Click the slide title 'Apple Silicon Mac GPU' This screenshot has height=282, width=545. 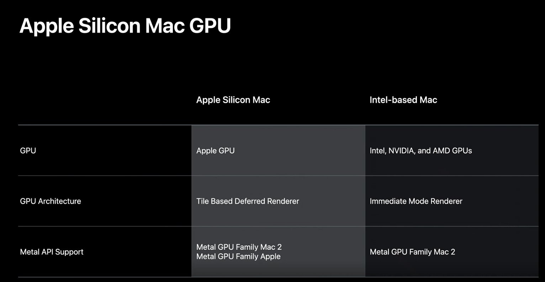pyautogui.click(x=125, y=26)
